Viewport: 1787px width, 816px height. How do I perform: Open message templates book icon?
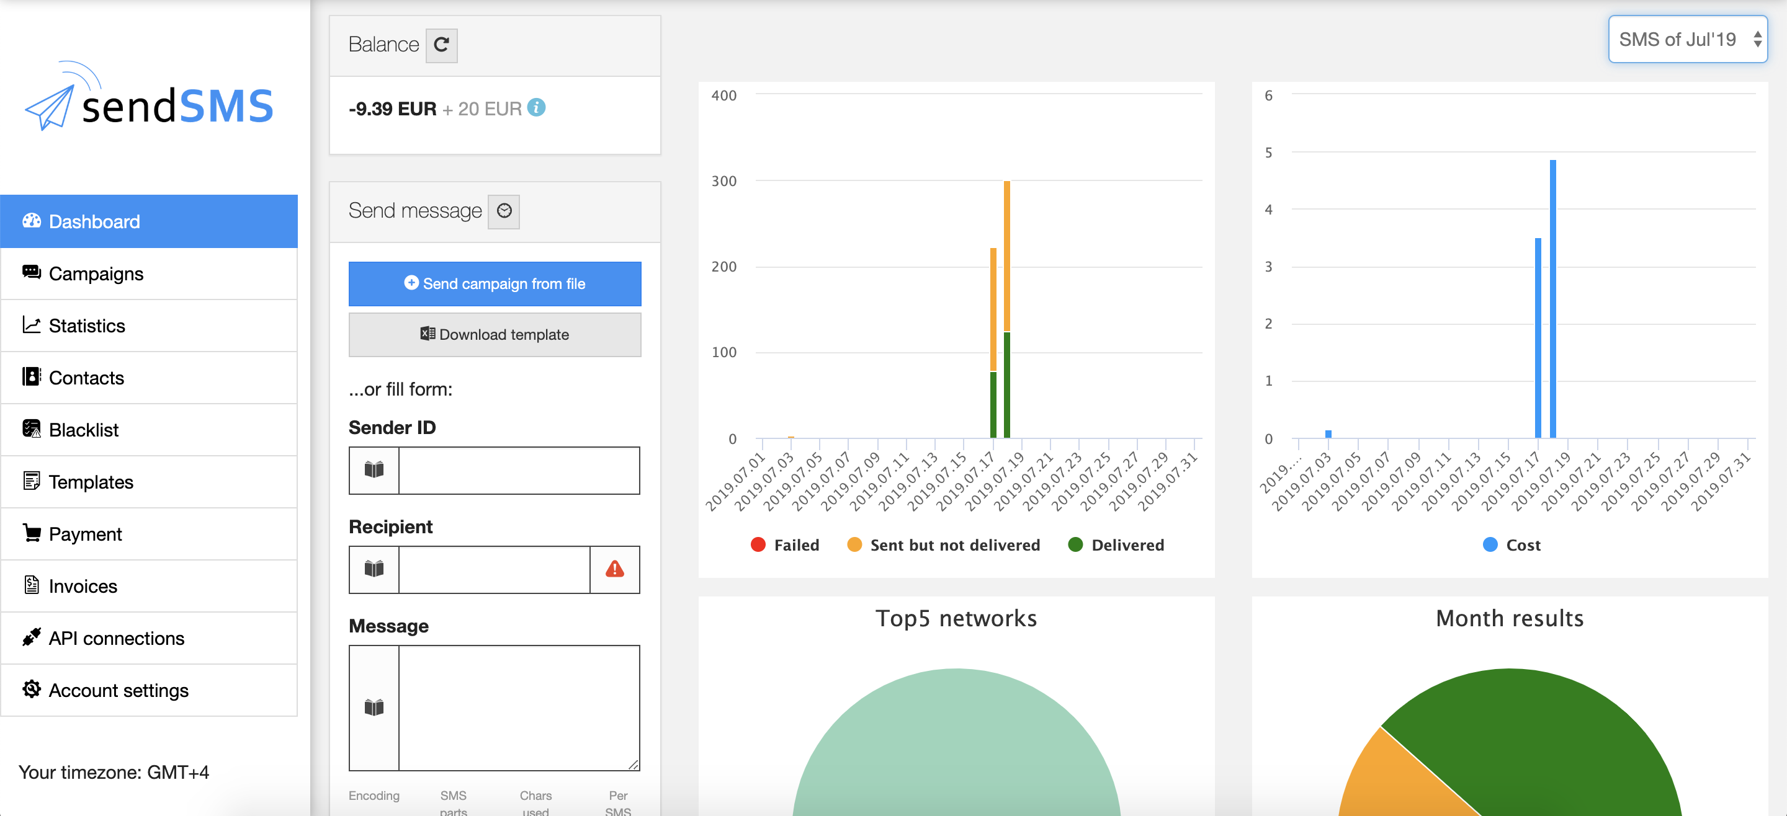[x=374, y=707]
